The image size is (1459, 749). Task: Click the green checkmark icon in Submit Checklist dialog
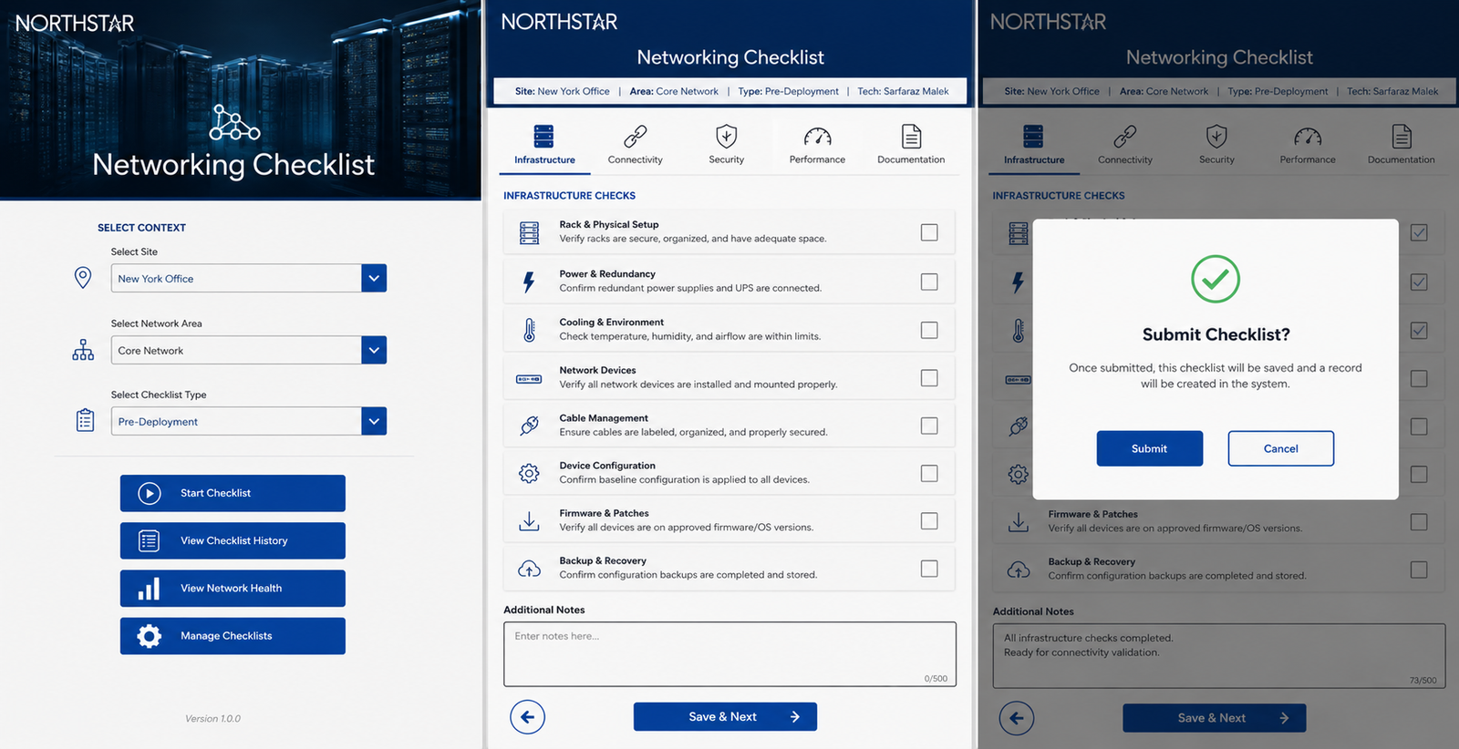1216,279
